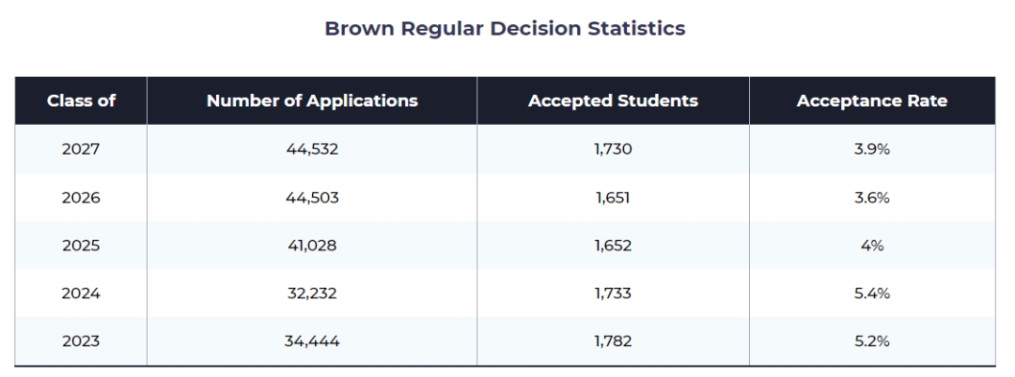The height and width of the screenshot is (377, 1015).
Task: Click the 5.2% acceptance rate cell
Action: pyautogui.click(x=871, y=341)
